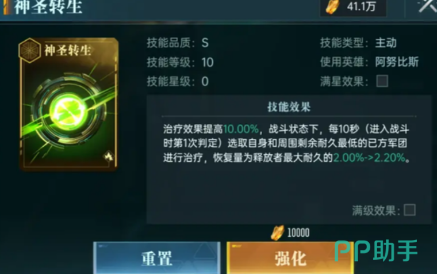The width and height of the screenshot is (437, 274).
Task: Click the hero name 阿努比斯
Action: (397, 62)
